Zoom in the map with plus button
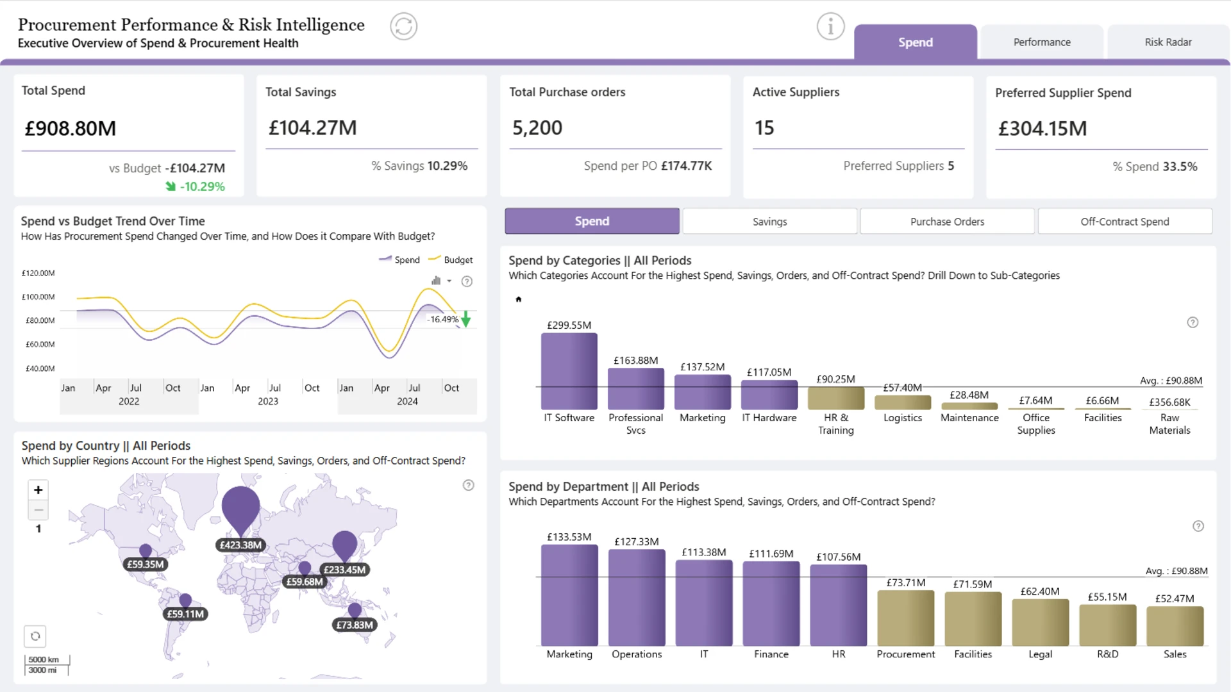 (x=38, y=490)
